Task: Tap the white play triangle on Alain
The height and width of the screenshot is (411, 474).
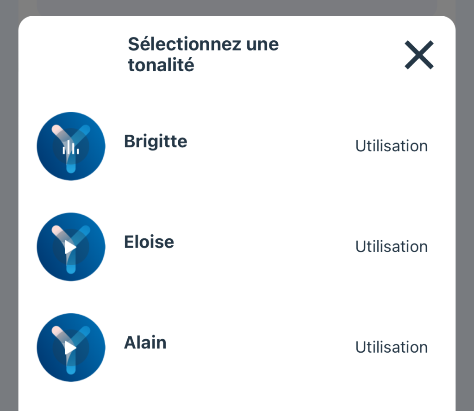Action: [x=70, y=348]
